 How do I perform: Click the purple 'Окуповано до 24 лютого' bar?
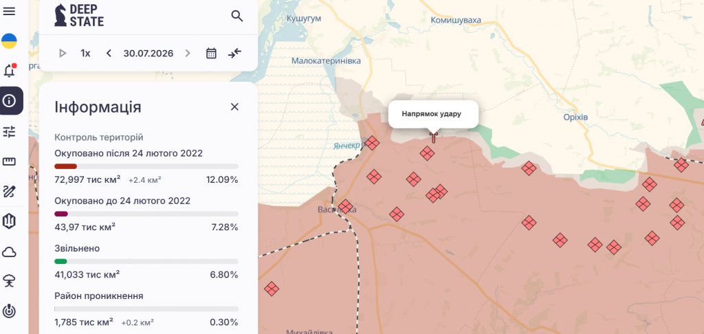[x=146, y=214]
